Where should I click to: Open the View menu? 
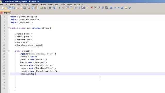tap(18, 4)
